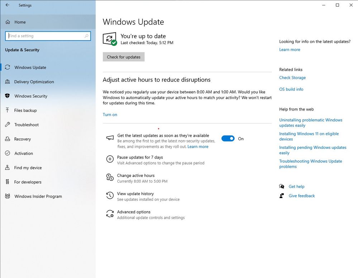Click the Get help chat bubble icon
This screenshot has width=358, height=278.
click(282, 186)
